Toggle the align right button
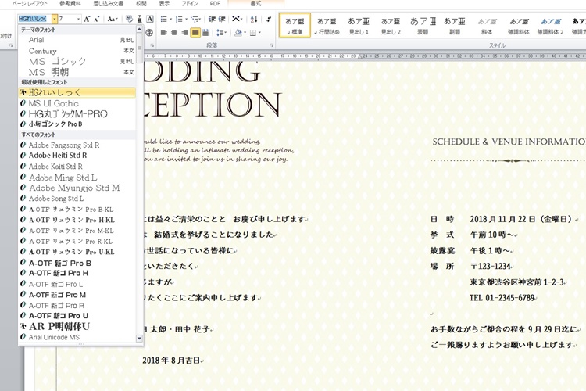The width and height of the screenshot is (586, 391). [x=184, y=33]
